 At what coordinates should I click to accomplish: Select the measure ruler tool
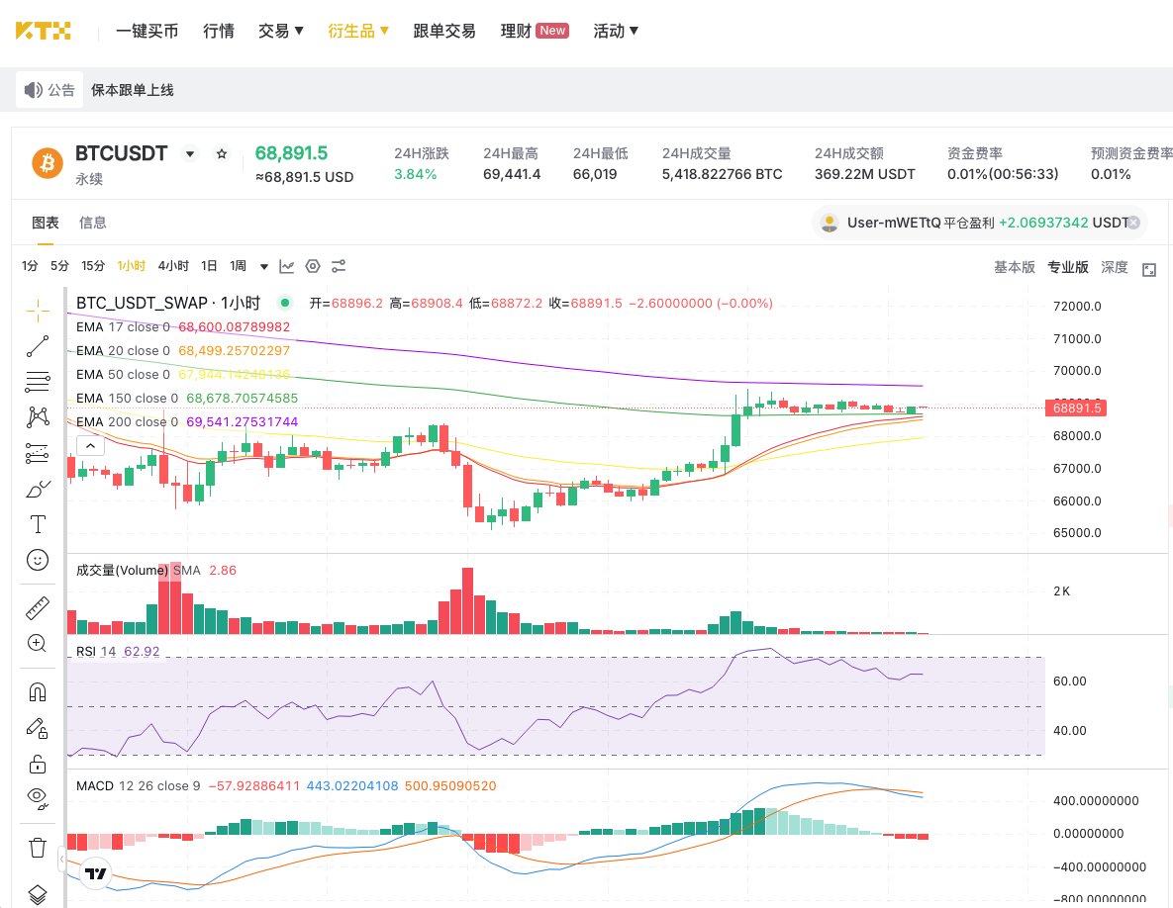point(38,606)
